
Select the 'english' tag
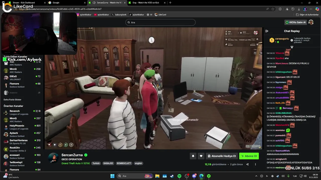tap(138, 163)
